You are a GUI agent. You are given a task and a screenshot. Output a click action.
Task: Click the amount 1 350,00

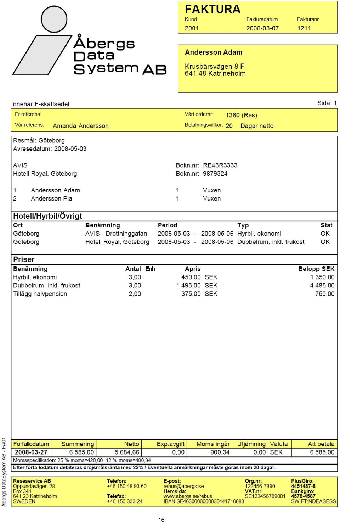point(322,277)
